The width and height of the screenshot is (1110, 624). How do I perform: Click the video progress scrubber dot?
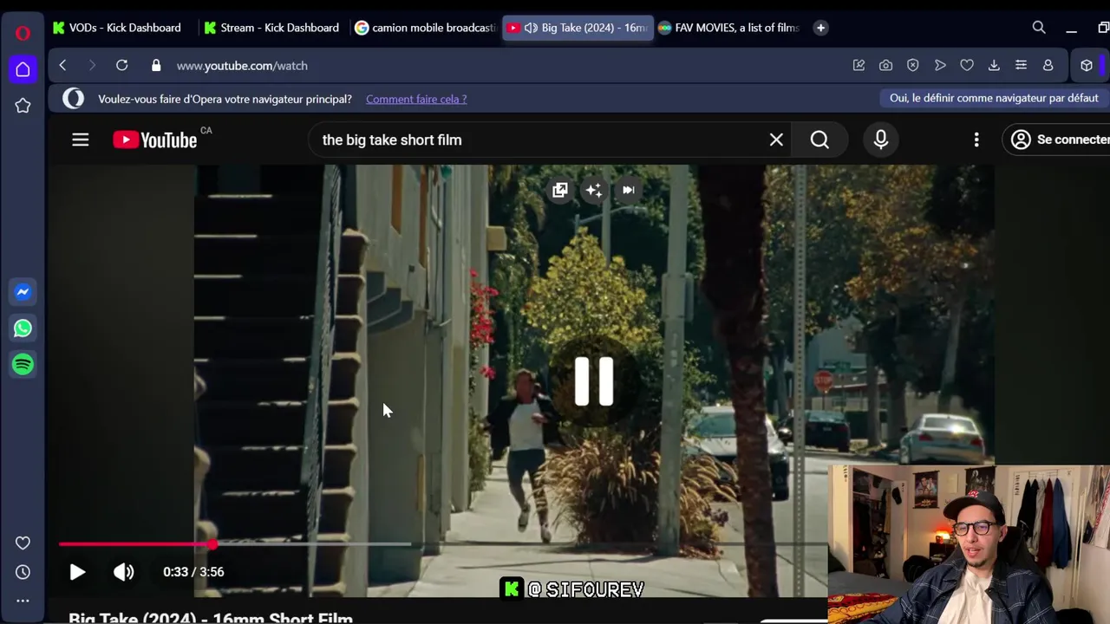pyautogui.click(x=212, y=544)
